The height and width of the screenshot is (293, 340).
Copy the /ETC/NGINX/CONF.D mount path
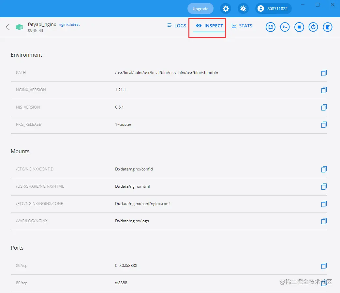(324, 169)
